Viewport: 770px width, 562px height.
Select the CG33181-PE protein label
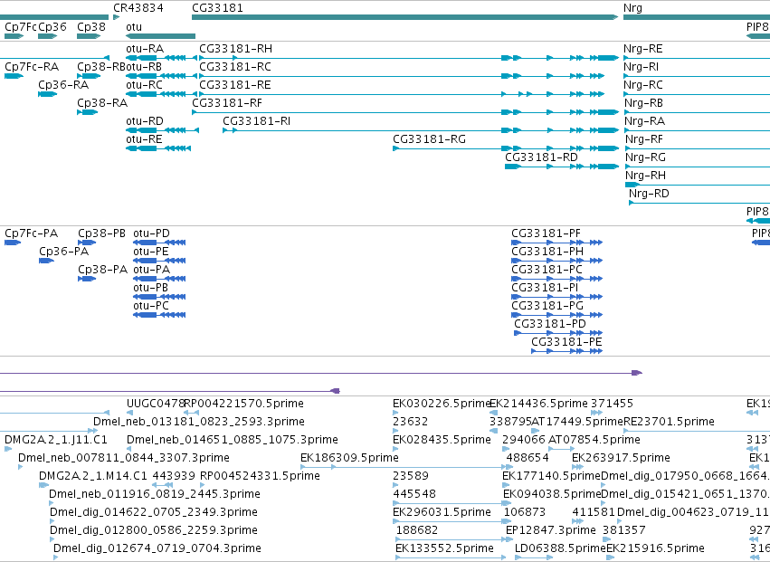566,342
